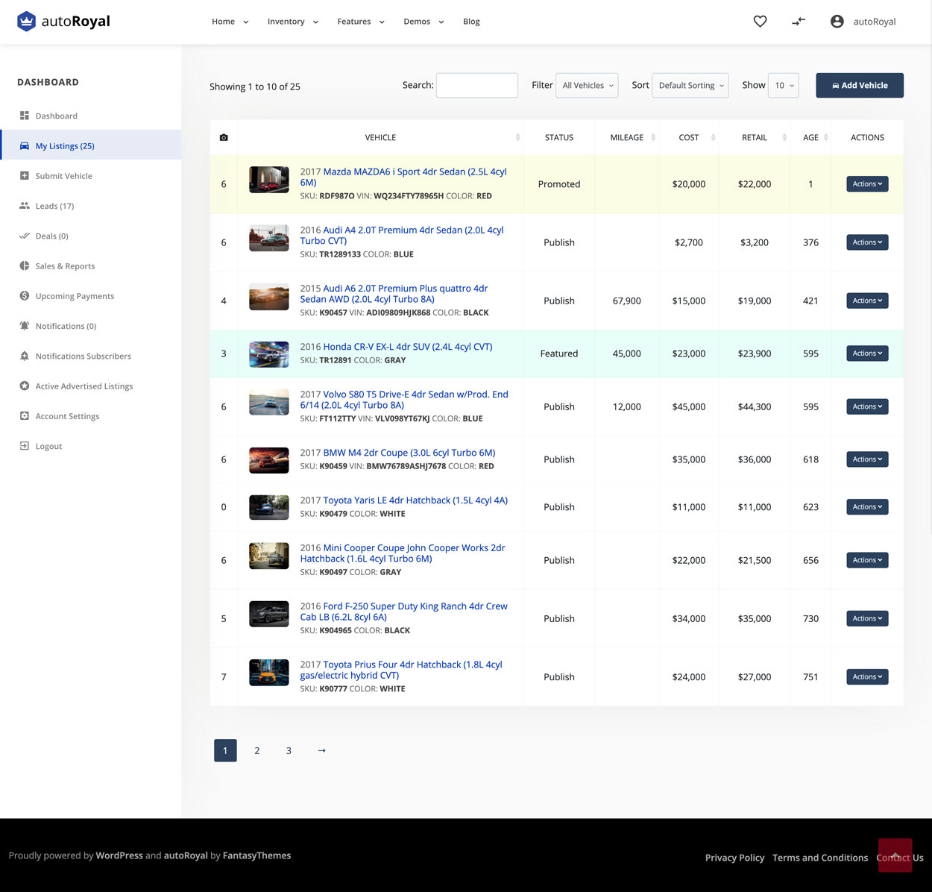Click the dollar icon beside Upcoming Payments

click(25, 295)
